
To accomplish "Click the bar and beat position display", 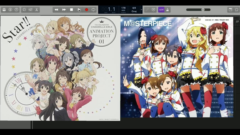I will [109, 9].
